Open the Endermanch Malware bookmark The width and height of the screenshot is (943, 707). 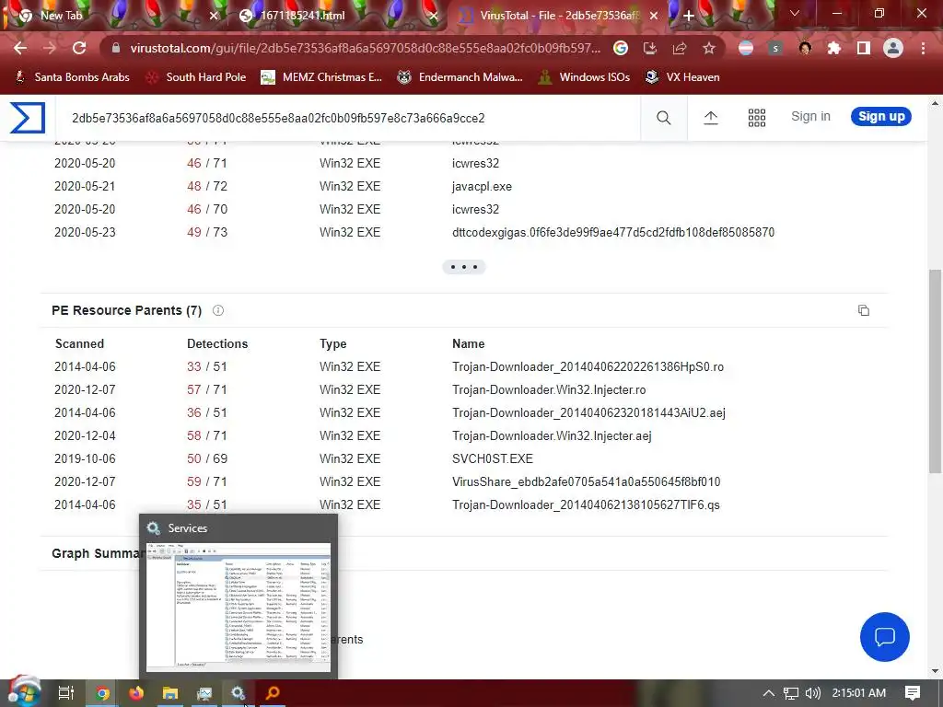point(460,77)
